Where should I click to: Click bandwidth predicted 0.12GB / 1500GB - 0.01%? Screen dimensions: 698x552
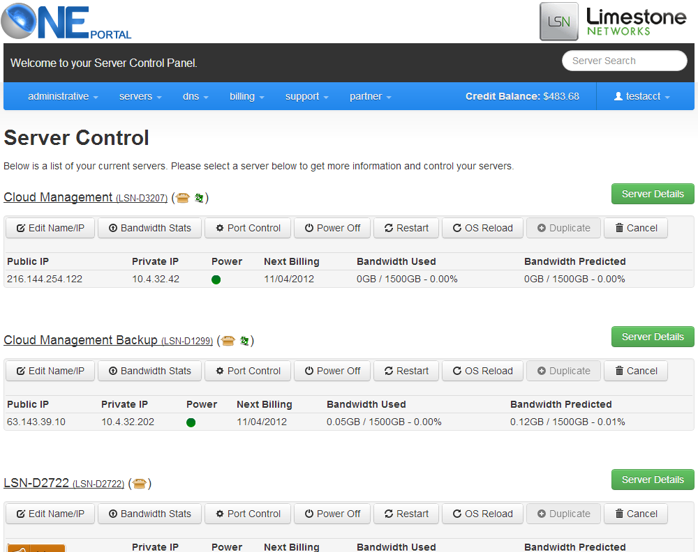coord(567,422)
